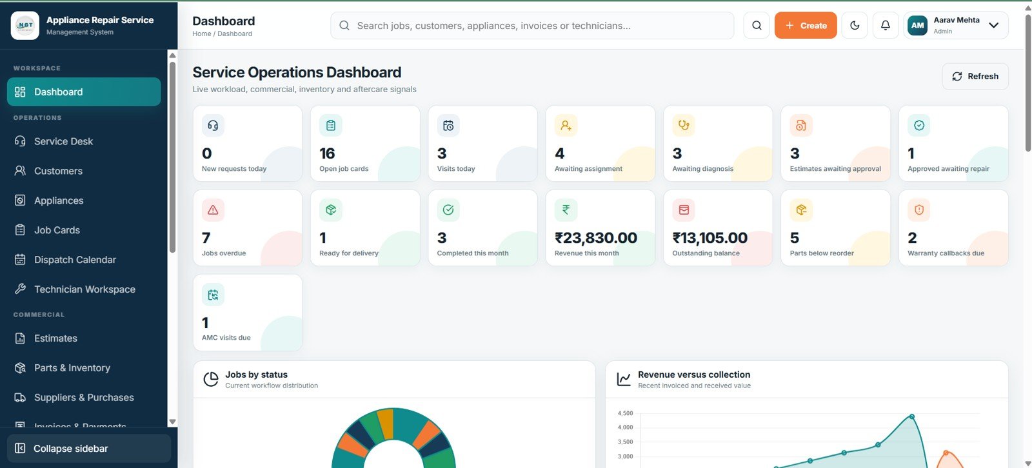
Task: Click the app logo in sidebar header
Action: coord(25,26)
